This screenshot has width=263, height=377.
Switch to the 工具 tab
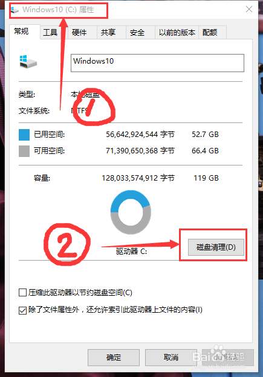tap(50, 33)
